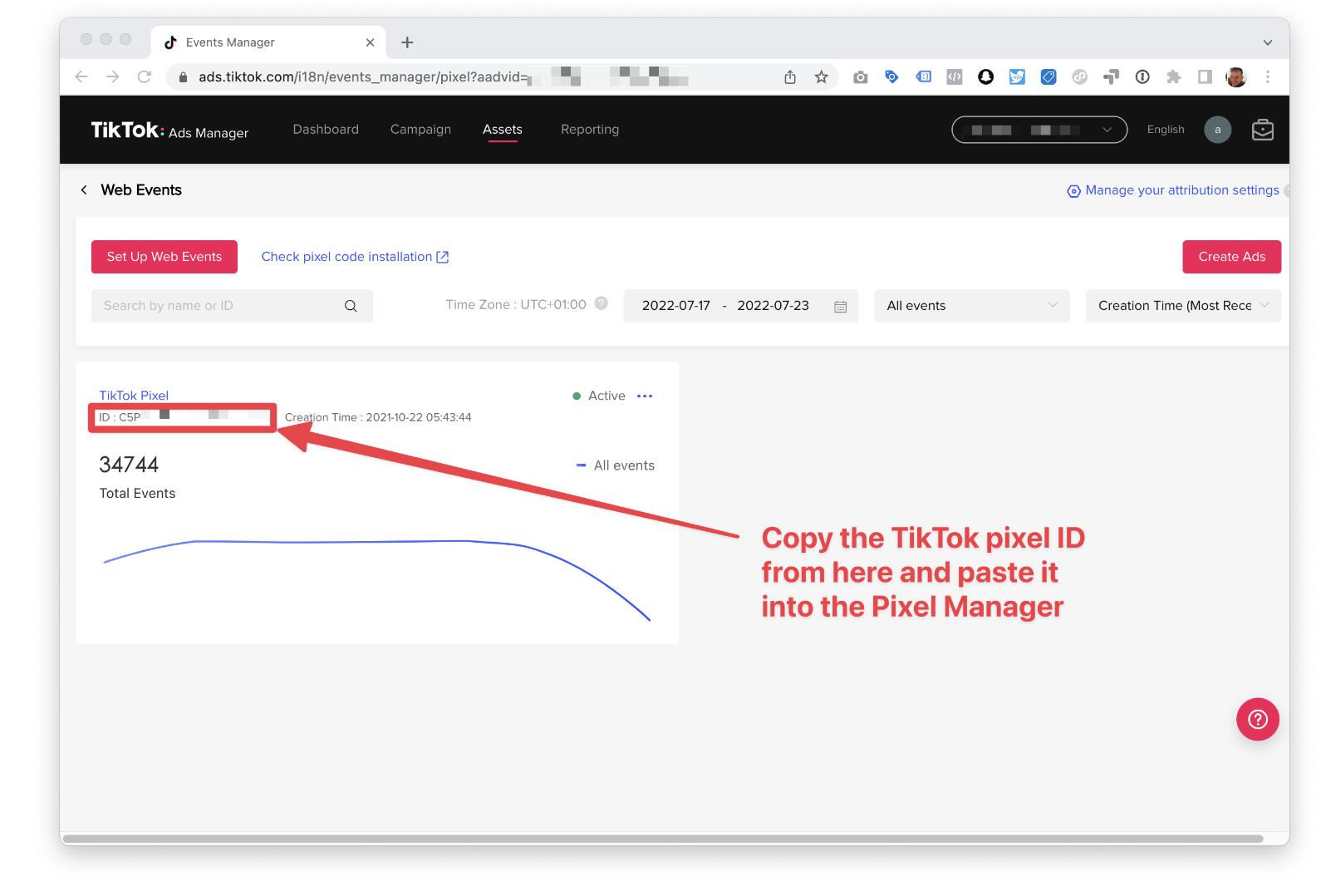Open the red help question button
The width and height of the screenshot is (1321, 881).
pyautogui.click(x=1258, y=719)
